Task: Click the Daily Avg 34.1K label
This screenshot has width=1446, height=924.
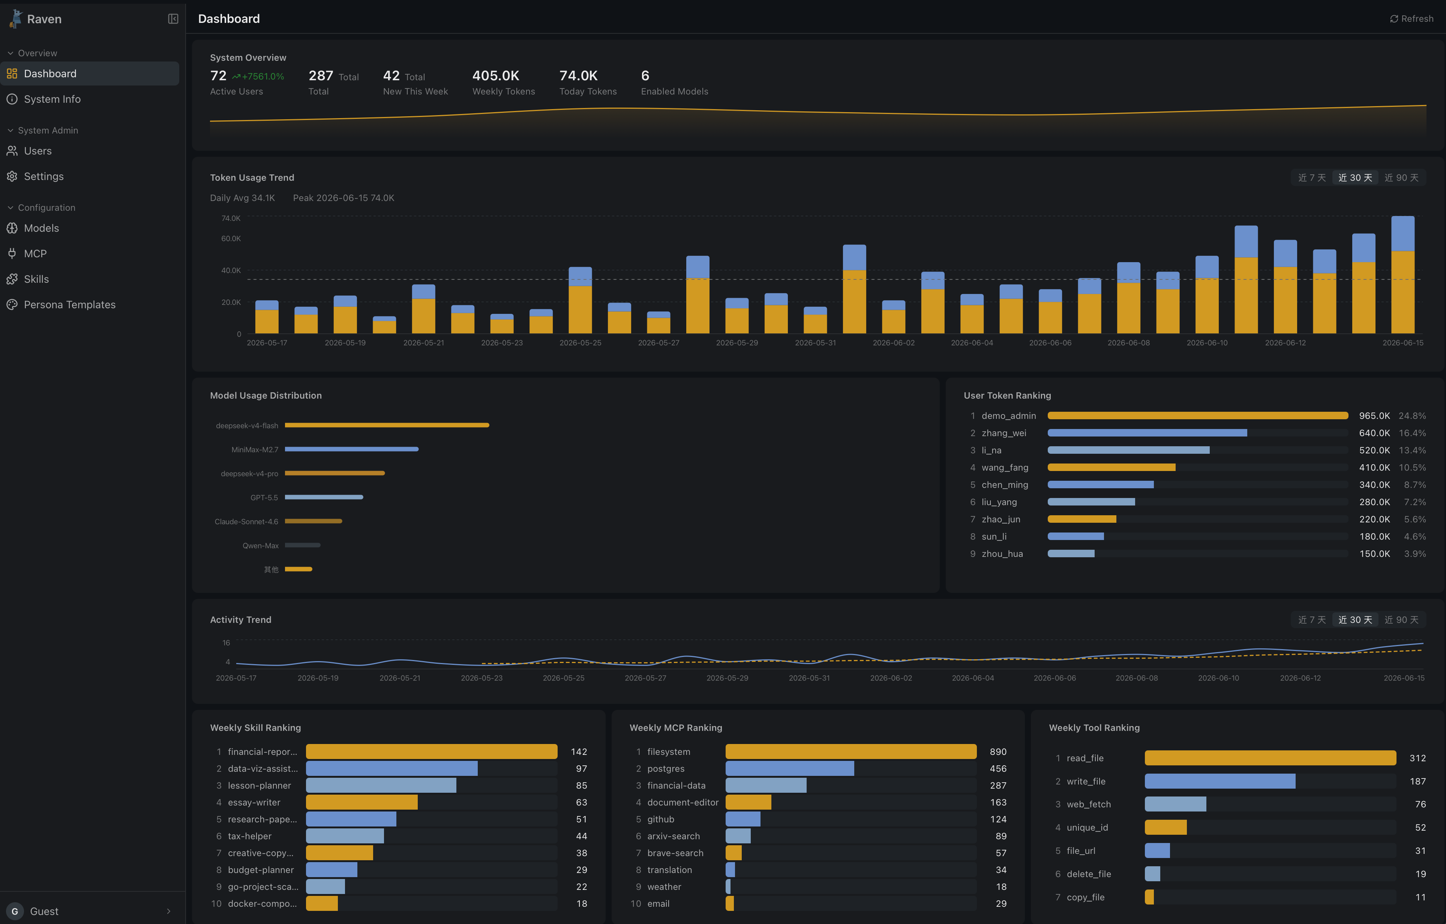Action: [x=242, y=198]
